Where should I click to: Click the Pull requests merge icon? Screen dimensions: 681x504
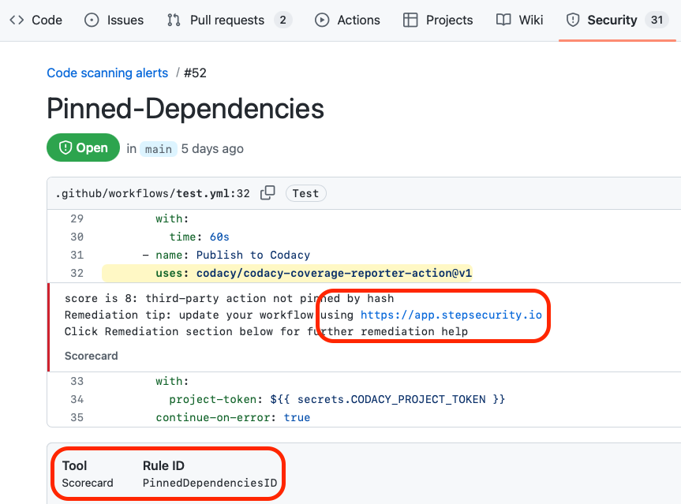(172, 20)
